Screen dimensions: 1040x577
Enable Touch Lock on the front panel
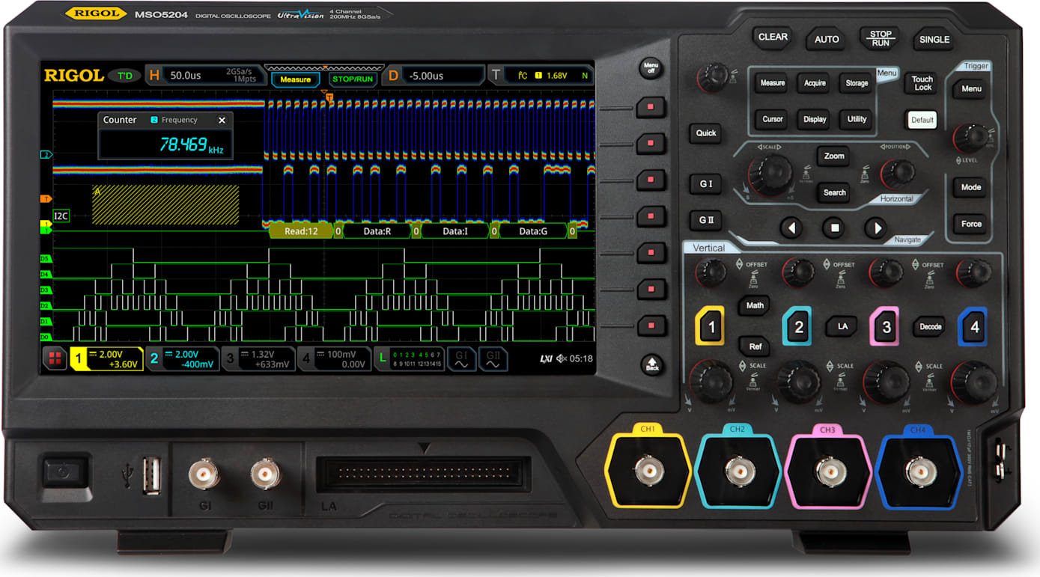point(922,83)
